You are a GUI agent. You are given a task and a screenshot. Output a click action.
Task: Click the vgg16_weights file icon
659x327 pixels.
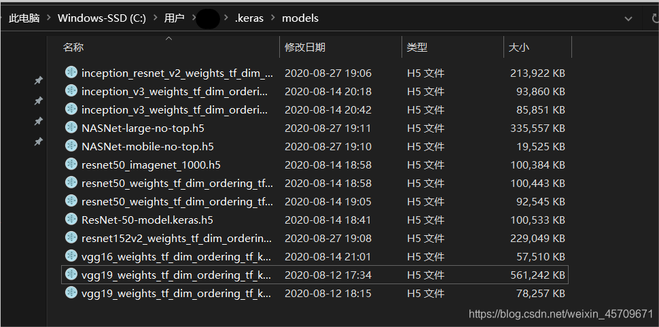tap(71, 256)
